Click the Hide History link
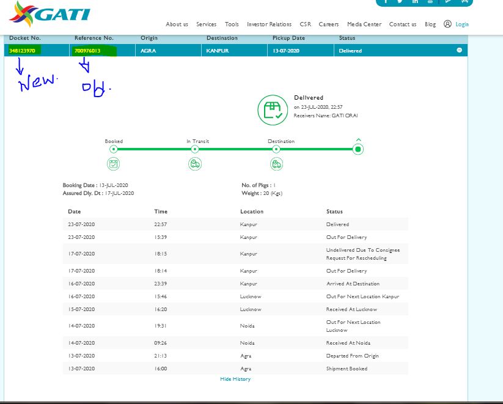 pos(235,379)
